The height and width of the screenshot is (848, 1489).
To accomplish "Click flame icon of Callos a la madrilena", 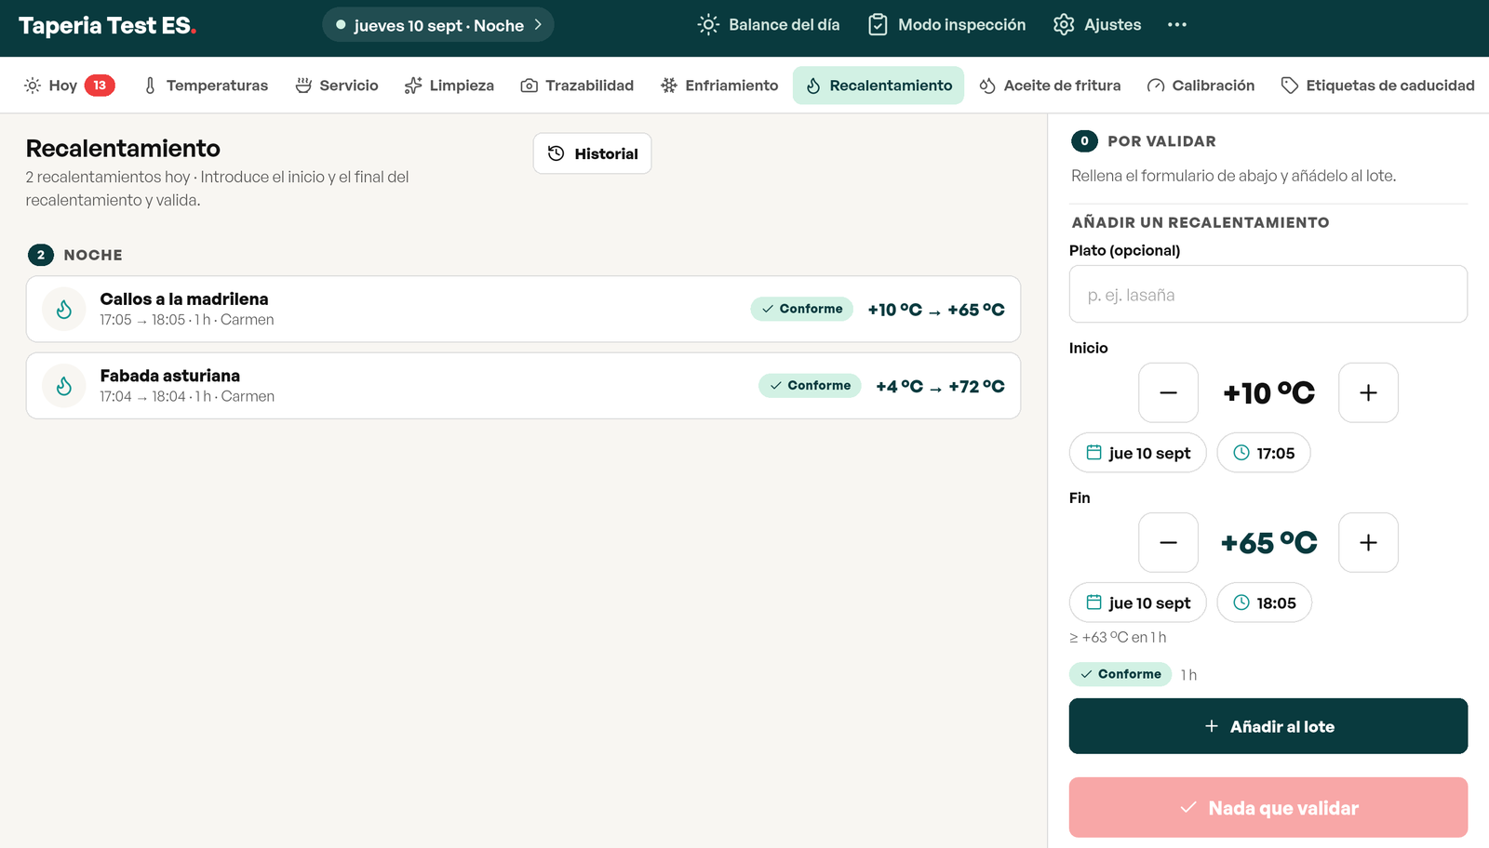I will [64, 310].
